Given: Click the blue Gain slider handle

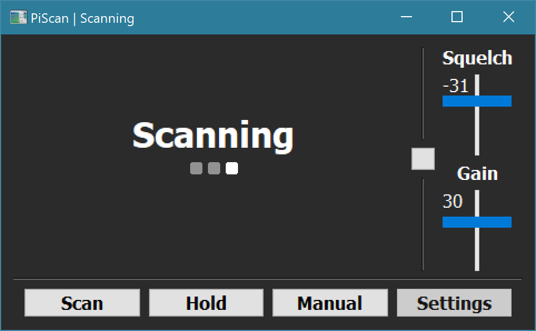Looking at the screenshot, I should (477, 222).
